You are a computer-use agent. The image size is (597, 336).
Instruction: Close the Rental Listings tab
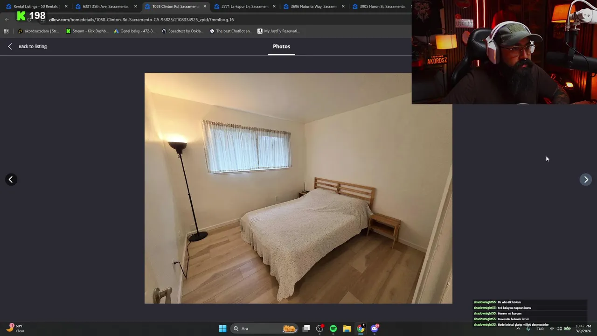click(66, 7)
